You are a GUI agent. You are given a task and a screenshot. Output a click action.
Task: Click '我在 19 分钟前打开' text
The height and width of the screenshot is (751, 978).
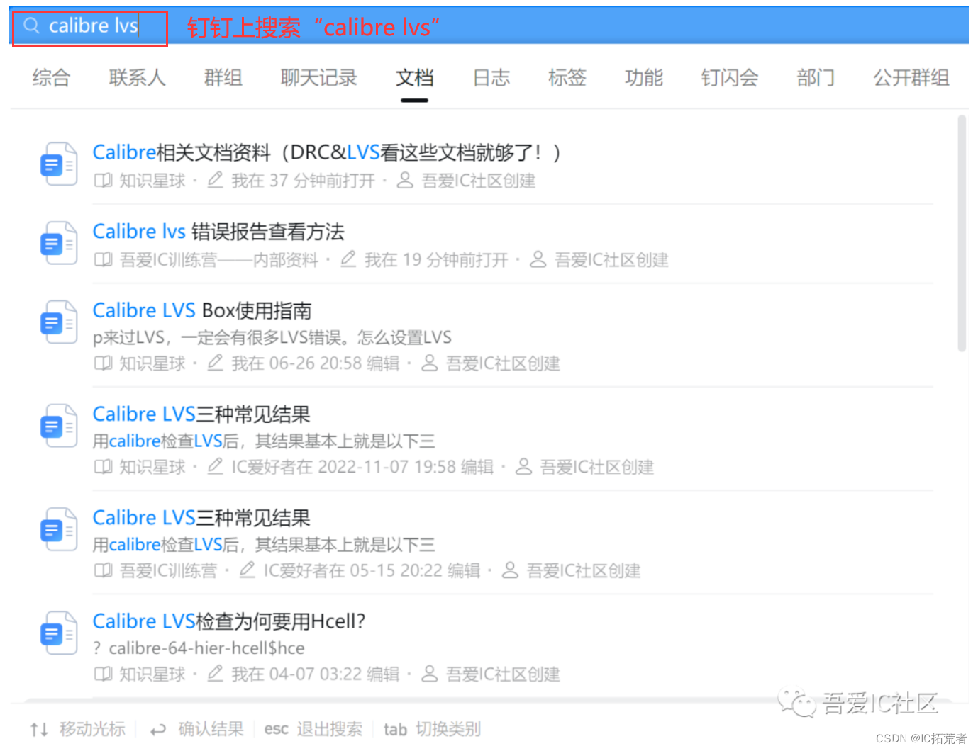[x=436, y=260]
